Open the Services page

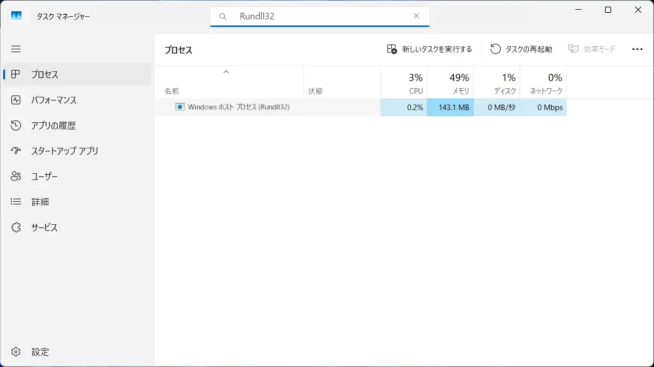pos(77,227)
